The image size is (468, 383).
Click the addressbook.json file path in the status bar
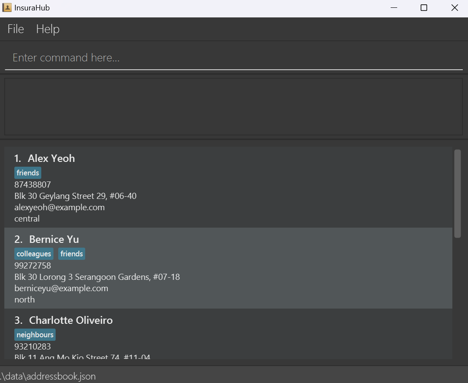coord(48,376)
